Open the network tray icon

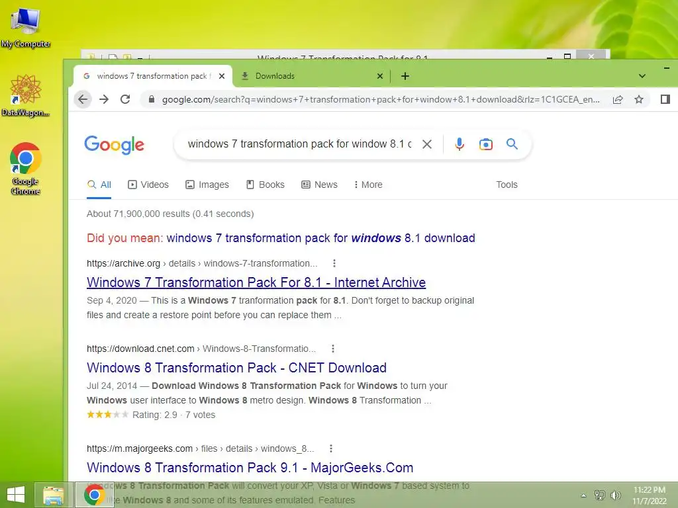pos(599,495)
